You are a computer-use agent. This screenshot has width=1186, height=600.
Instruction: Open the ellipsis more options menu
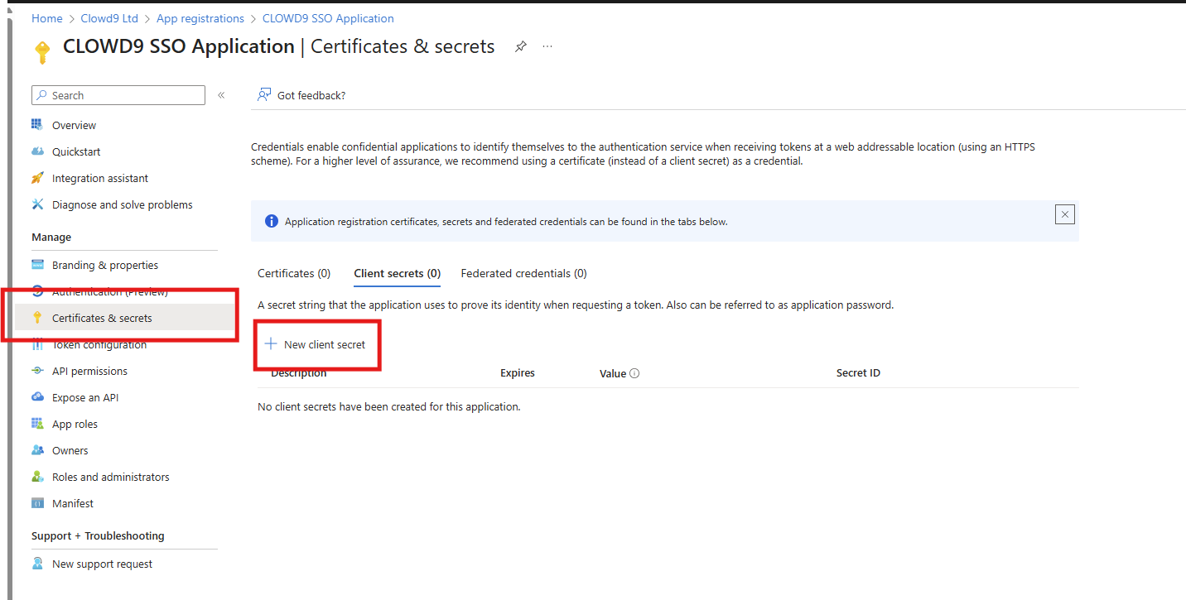(x=547, y=47)
